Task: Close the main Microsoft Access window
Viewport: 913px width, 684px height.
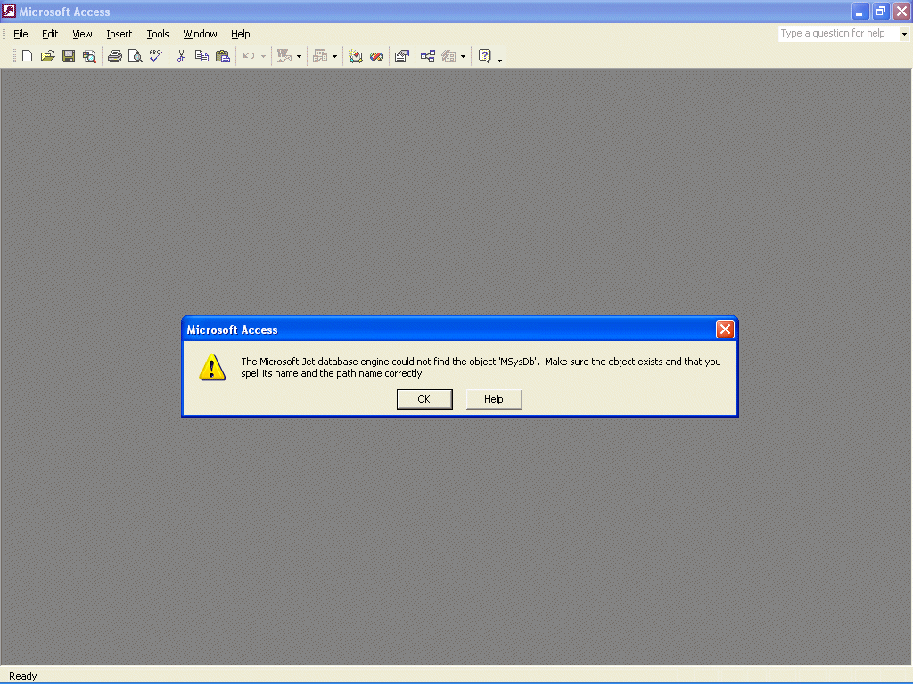Action: pyautogui.click(x=901, y=11)
